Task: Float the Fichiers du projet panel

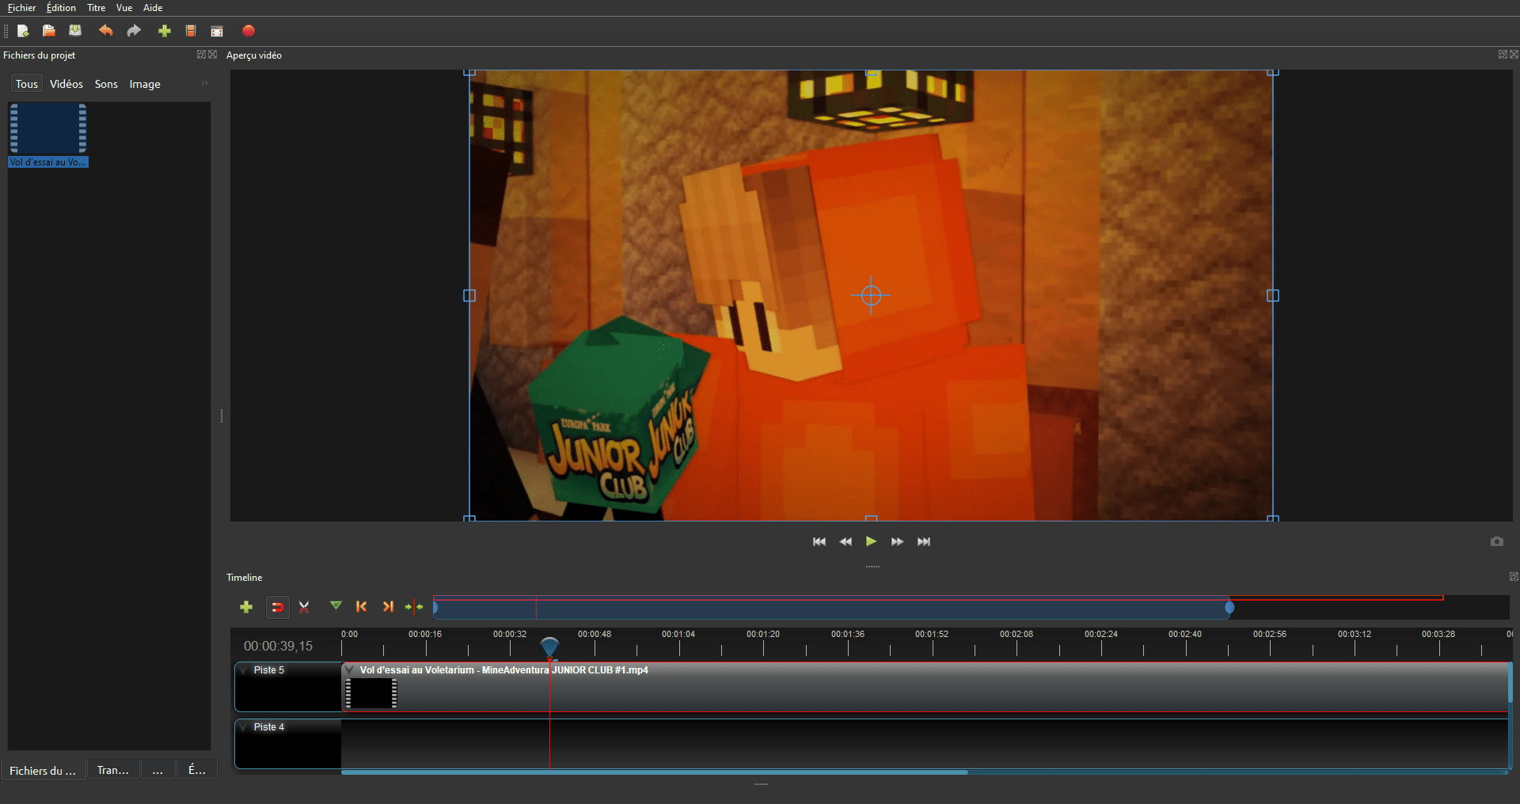Action: 201,55
